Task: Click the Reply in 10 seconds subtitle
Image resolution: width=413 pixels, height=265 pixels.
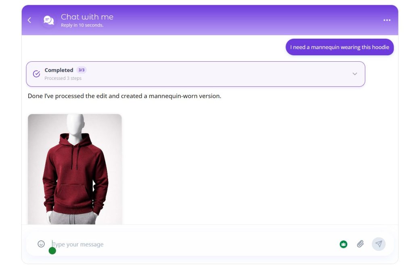Action: click(x=82, y=25)
